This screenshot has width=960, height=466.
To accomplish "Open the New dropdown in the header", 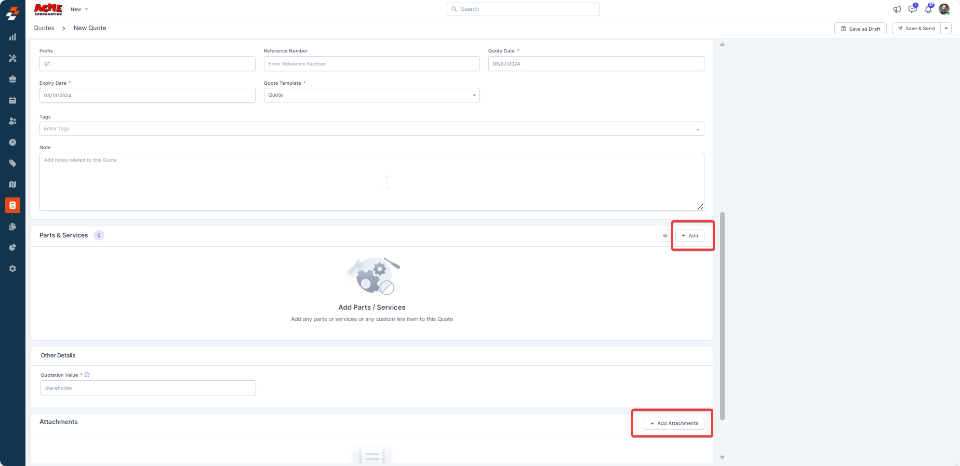I will coord(79,9).
